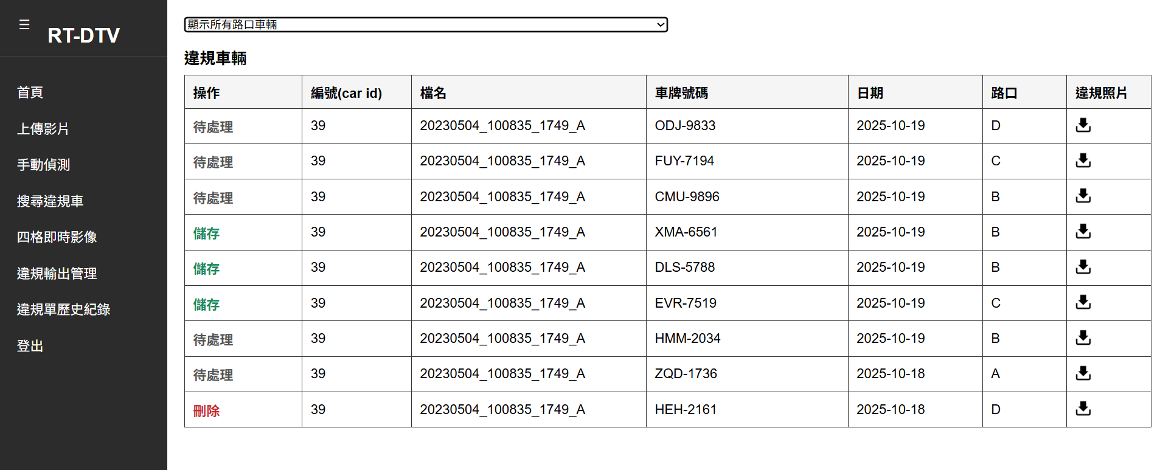Navigate to 搜尋違規車
The width and height of the screenshot is (1160, 470).
click(50, 201)
